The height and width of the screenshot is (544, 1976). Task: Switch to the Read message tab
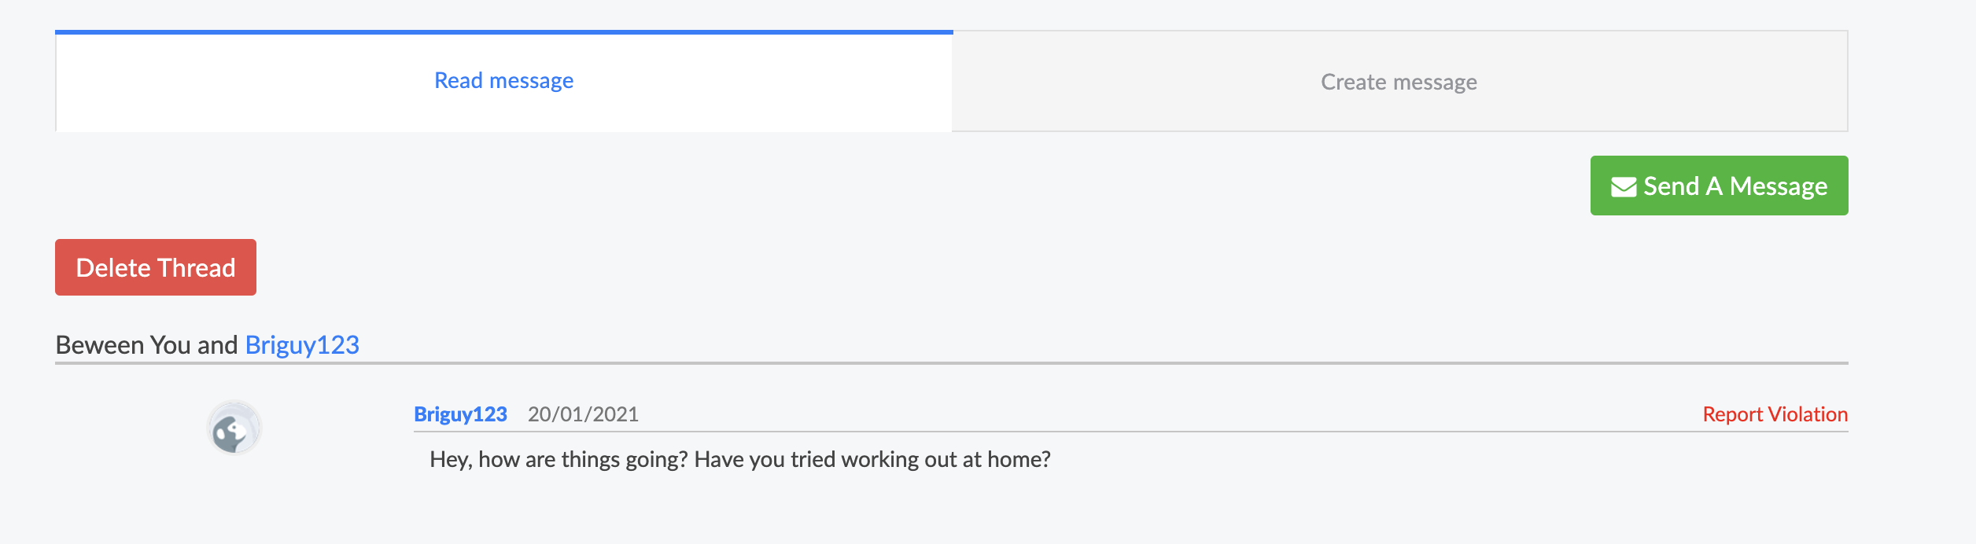point(503,81)
